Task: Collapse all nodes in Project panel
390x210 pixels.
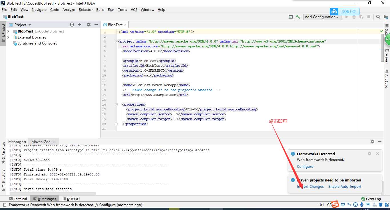Action: pos(79,25)
